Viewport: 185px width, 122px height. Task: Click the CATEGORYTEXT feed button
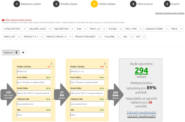click(x=12, y=29)
